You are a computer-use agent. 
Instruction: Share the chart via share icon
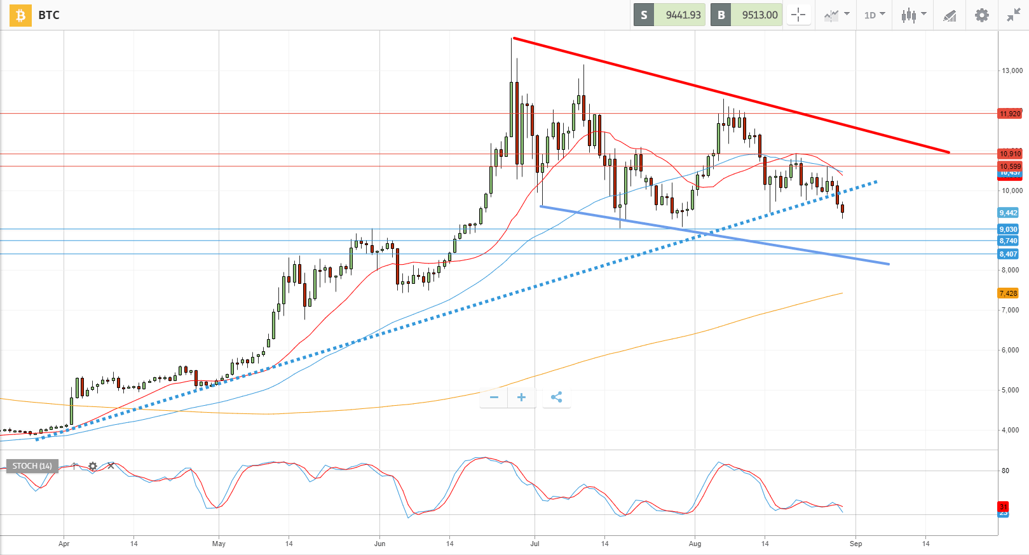(557, 398)
